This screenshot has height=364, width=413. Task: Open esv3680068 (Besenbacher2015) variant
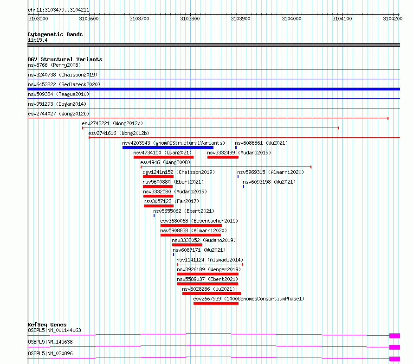(199, 221)
